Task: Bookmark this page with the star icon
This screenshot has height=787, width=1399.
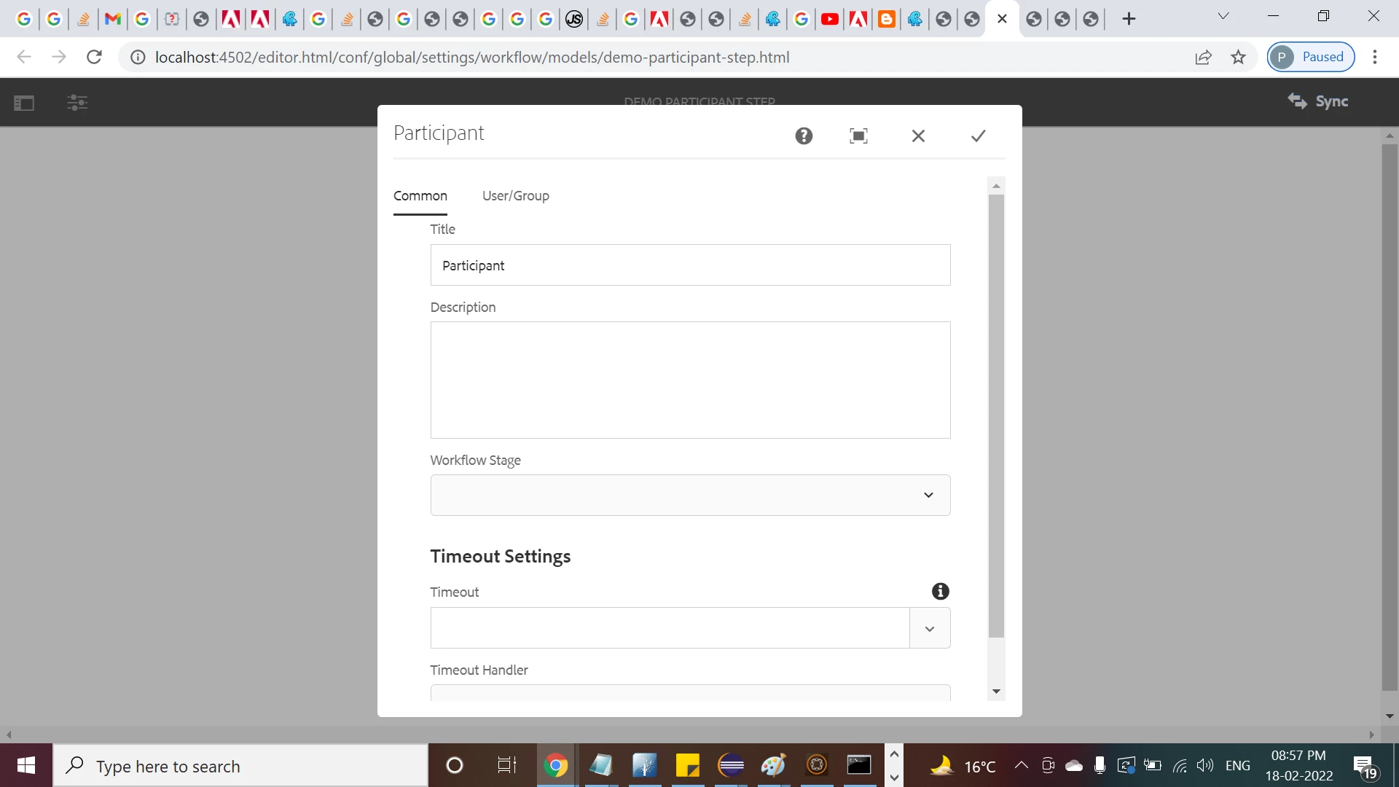Action: (x=1238, y=57)
